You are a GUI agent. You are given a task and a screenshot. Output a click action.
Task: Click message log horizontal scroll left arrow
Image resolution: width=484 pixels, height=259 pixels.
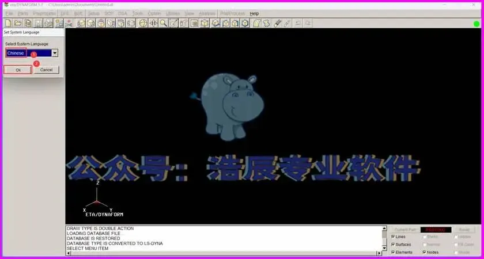(x=68, y=253)
